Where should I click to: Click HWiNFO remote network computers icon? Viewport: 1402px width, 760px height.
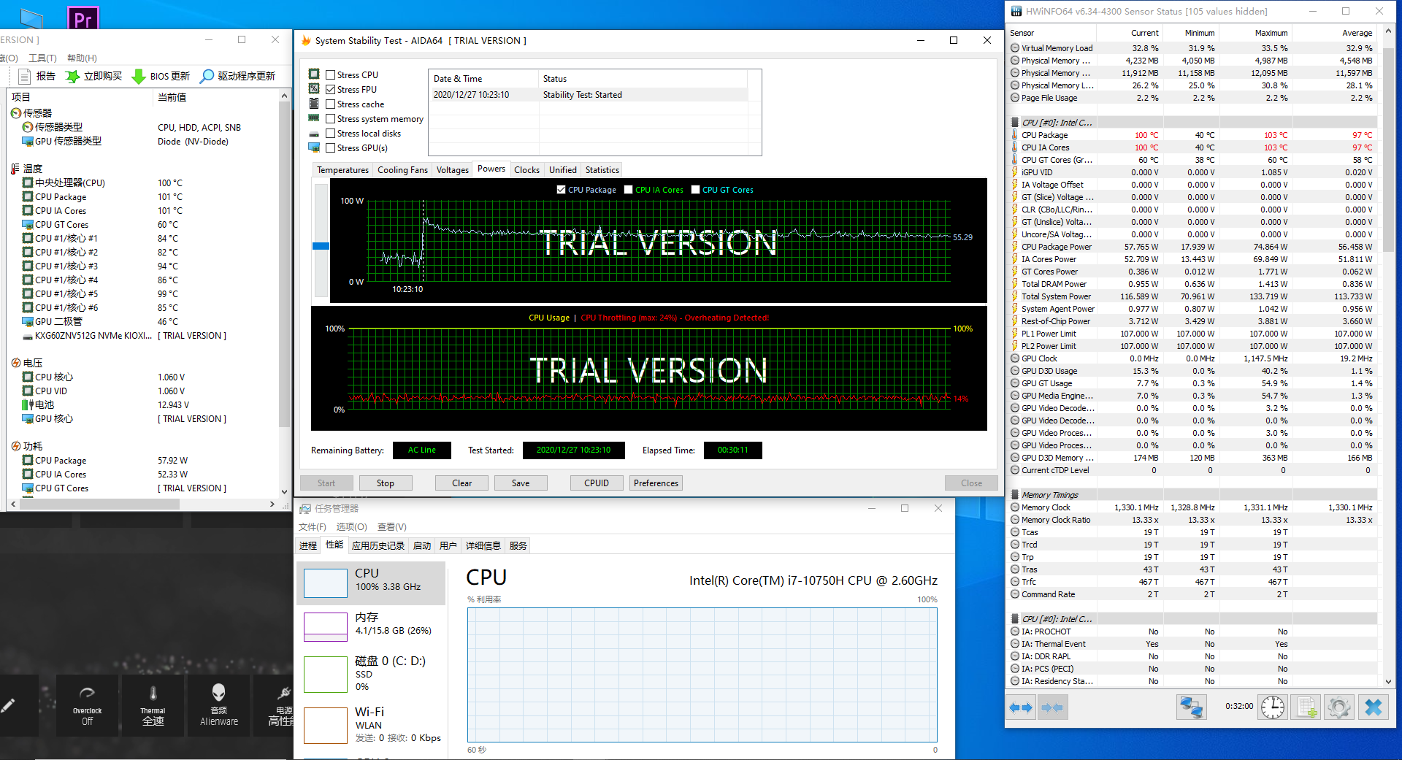click(x=1192, y=707)
